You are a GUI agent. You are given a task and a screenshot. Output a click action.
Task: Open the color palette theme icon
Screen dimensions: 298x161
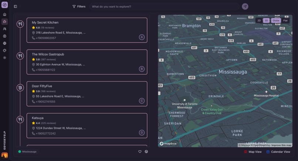click(x=4, y=50)
